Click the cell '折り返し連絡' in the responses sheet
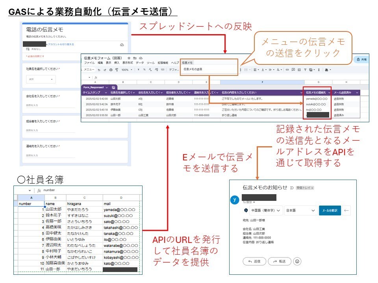This screenshot has height=283, width=378. pyautogui.click(x=262, y=115)
